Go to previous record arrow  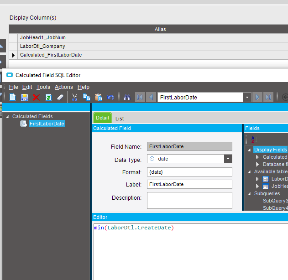coord(151,97)
